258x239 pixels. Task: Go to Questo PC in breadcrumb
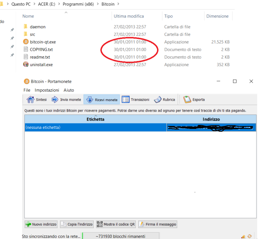21,4
